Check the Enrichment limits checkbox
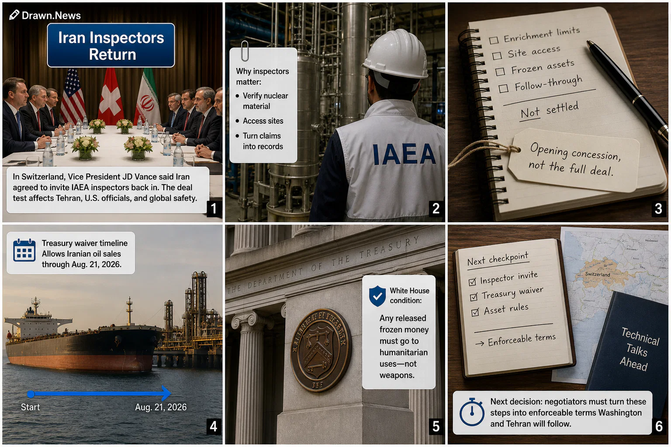The image size is (671, 447). pyautogui.click(x=494, y=40)
